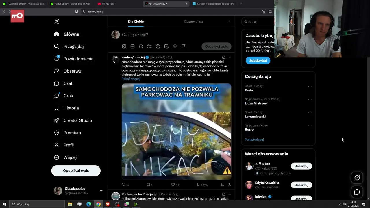Click the Szukaj search field

point(258,22)
